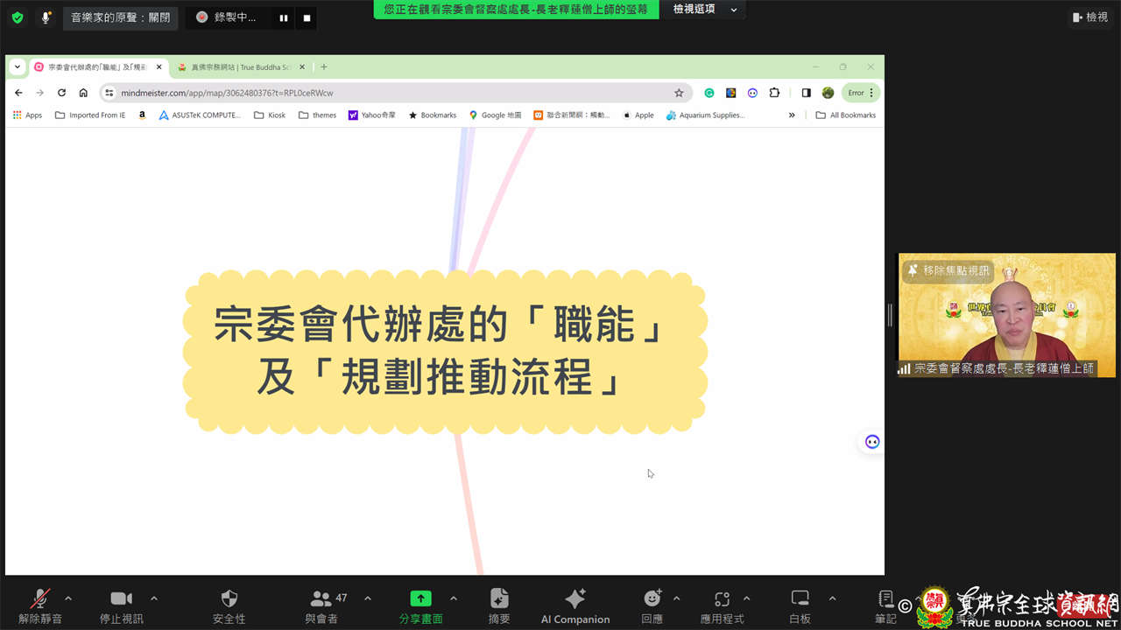1121x630 pixels.
Task: Click the green encryption shield icon
Action: click(18, 17)
